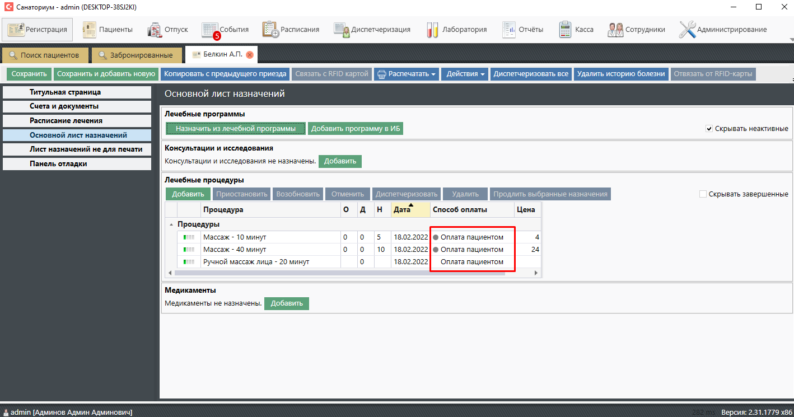Click Назначить из лечебной программы button
794x417 pixels.
(x=235, y=129)
